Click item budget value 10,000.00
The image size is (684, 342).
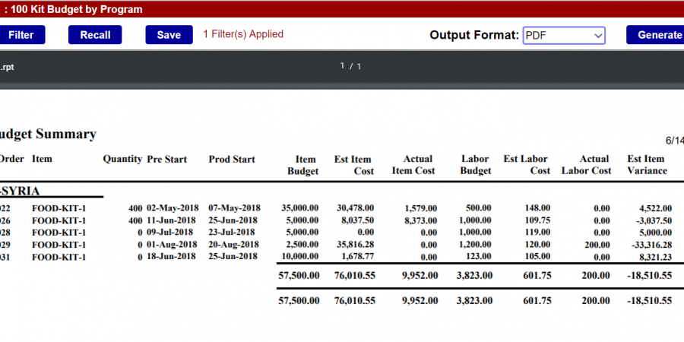click(300, 256)
